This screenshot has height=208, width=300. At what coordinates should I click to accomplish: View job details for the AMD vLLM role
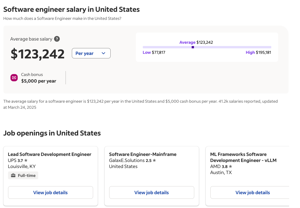click(253, 192)
